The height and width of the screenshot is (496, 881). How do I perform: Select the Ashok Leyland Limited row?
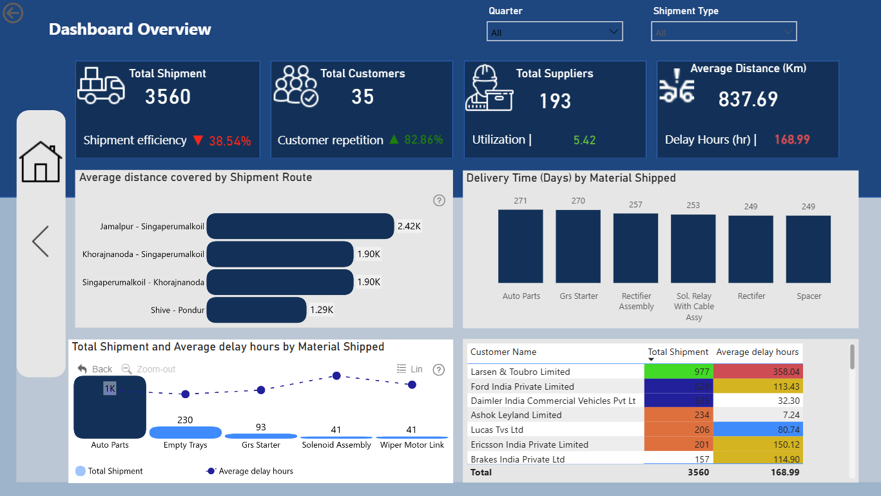(x=635, y=415)
